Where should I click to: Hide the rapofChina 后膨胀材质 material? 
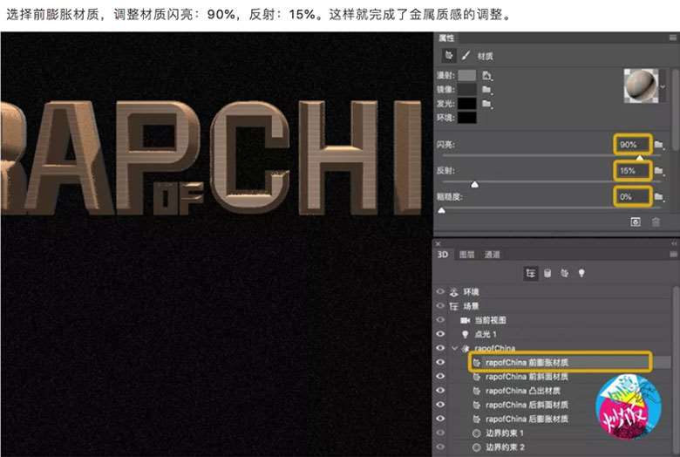pyautogui.click(x=440, y=419)
